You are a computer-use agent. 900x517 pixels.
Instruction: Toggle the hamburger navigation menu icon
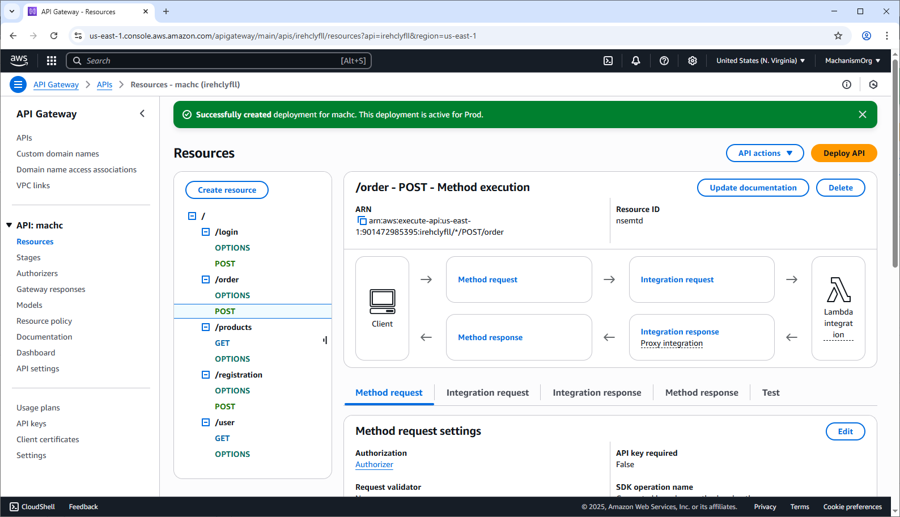(x=18, y=84)
